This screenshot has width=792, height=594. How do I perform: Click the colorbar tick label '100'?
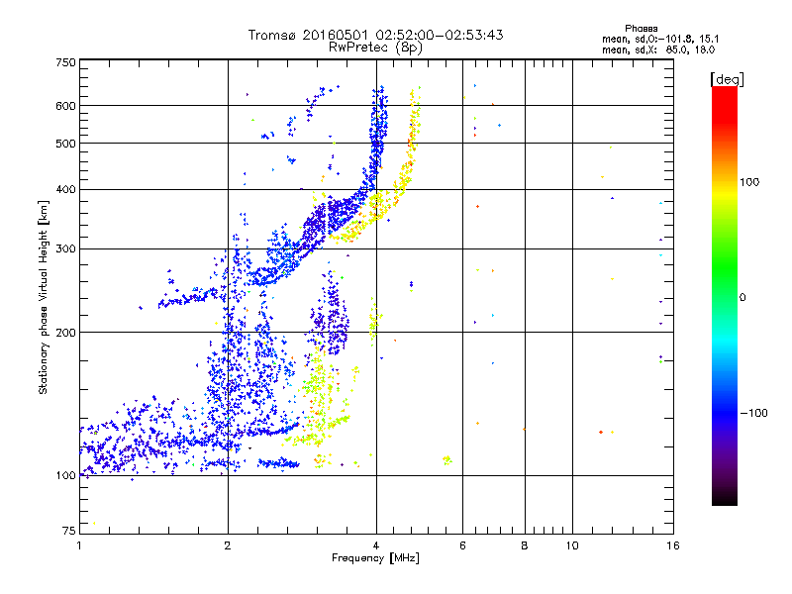[x=749, y=182]
